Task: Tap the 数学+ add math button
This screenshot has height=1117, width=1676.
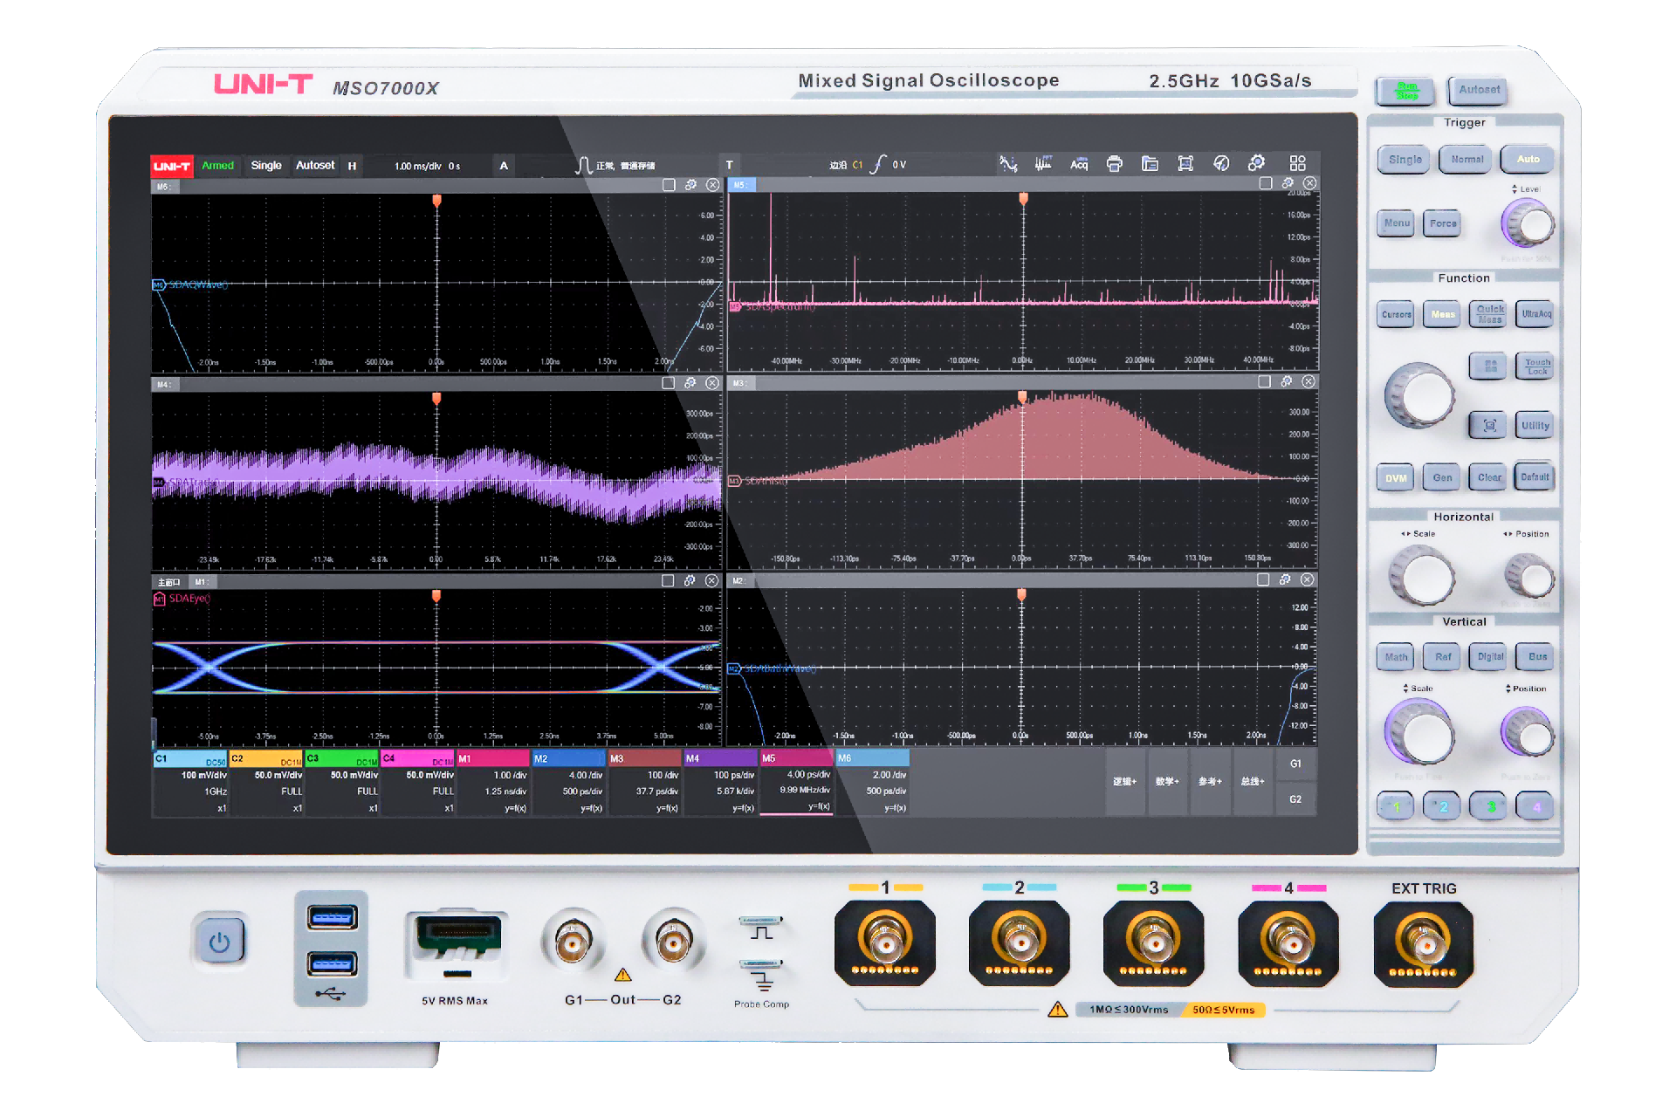Action: tap(1167, 782)
